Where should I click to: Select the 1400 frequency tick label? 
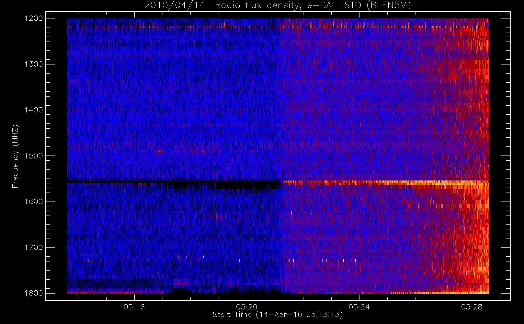click(x=34, y=110)
